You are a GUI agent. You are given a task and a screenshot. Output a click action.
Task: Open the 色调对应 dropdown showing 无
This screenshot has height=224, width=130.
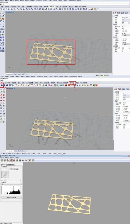[x=11, y=184]
